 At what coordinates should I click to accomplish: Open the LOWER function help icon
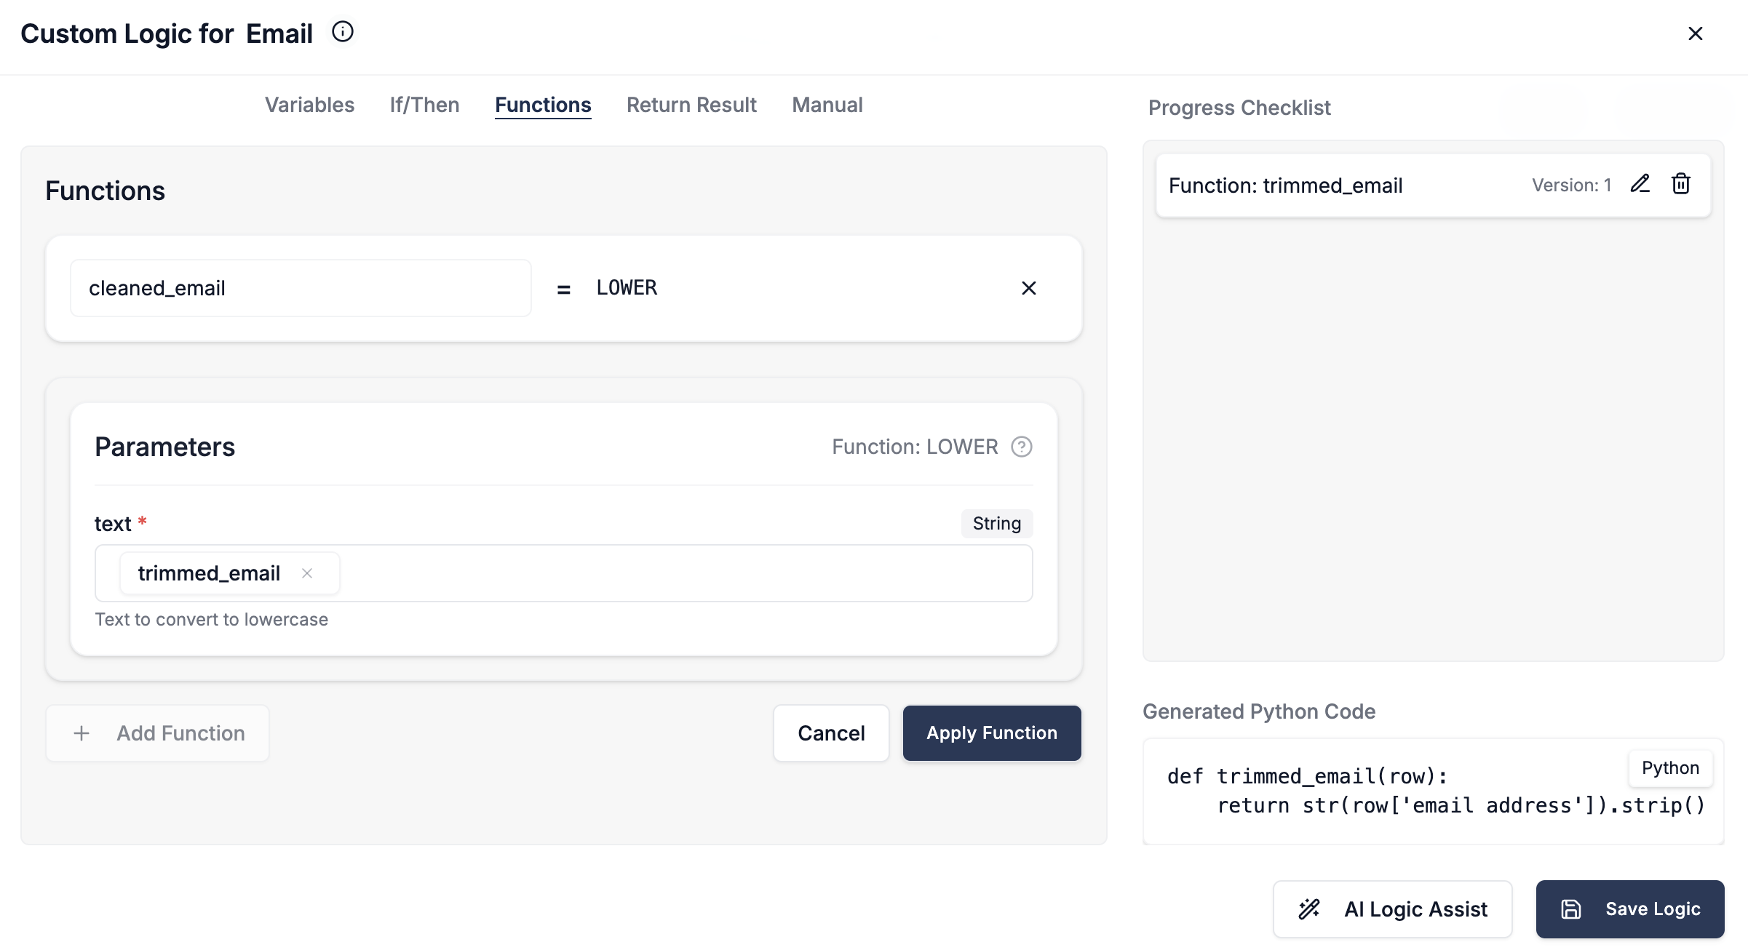pos(1022,447)
